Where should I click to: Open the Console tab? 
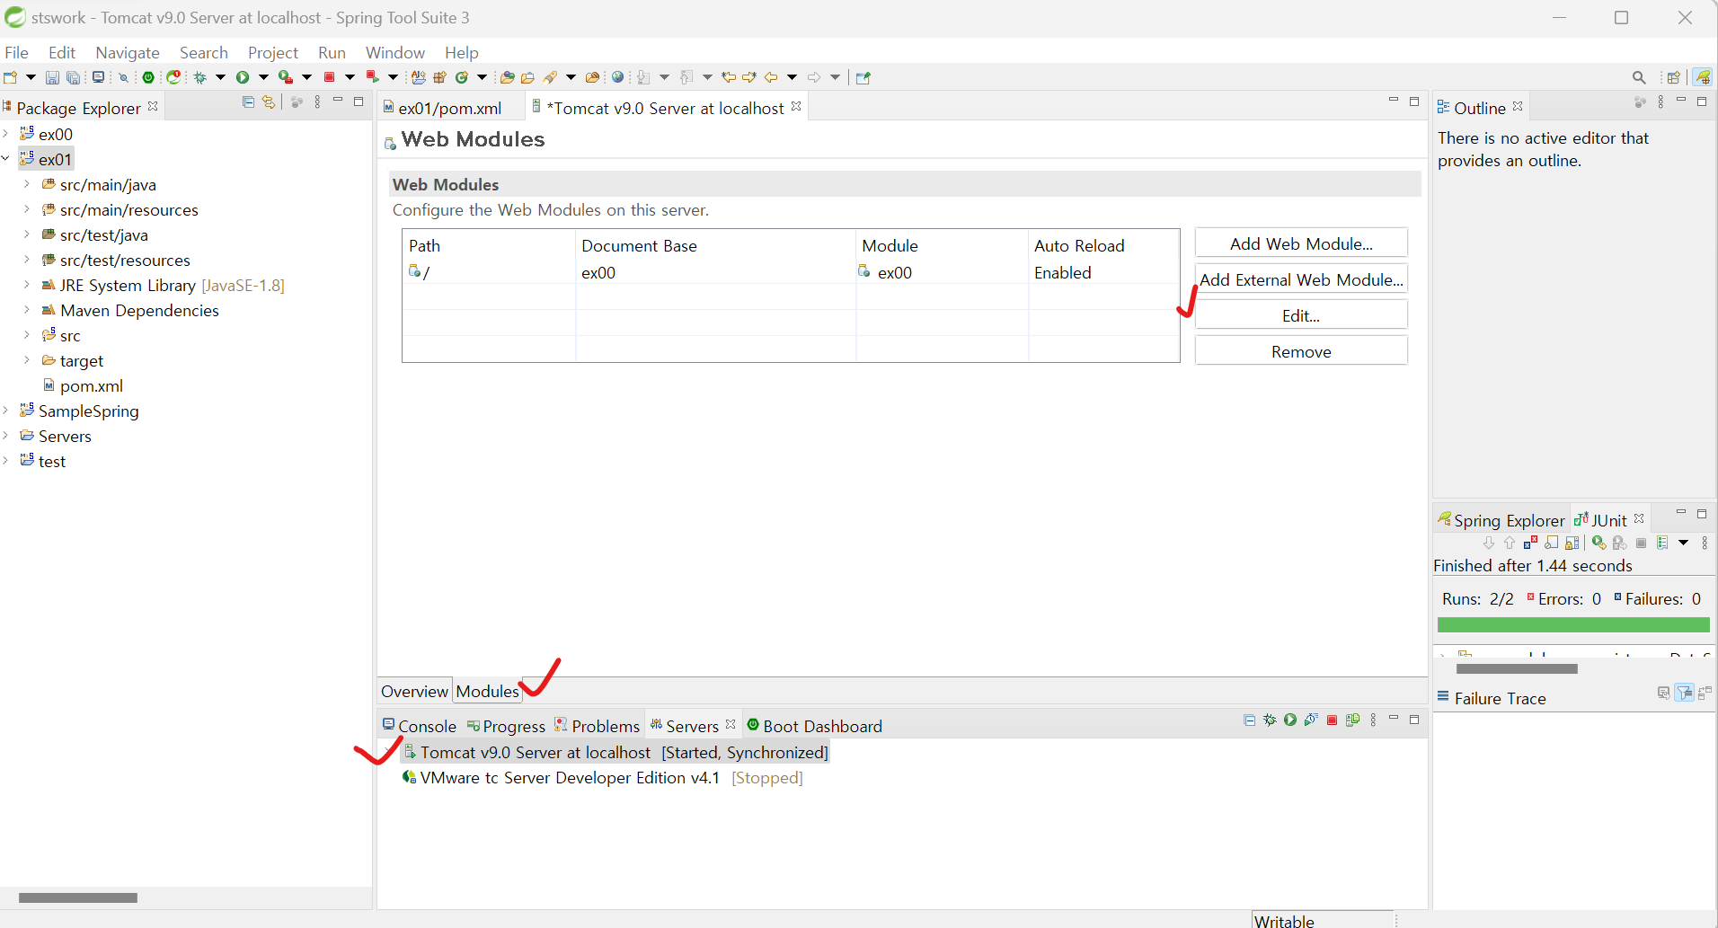pyautogui.click(x=420, y=726)
